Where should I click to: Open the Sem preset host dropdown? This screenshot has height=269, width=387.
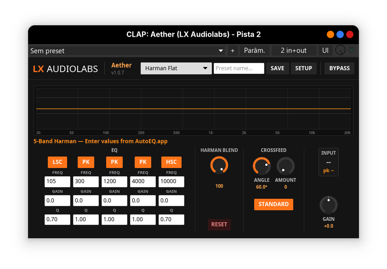(x=127, y=50)
